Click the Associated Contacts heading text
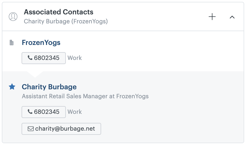246x145 pixels. click(x=59, y=12)
